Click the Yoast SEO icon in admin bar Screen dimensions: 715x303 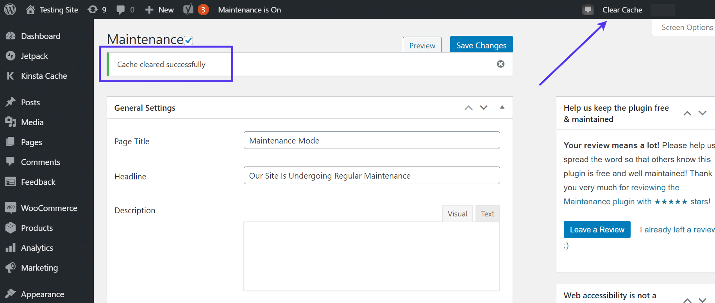(x=189, y=10)
